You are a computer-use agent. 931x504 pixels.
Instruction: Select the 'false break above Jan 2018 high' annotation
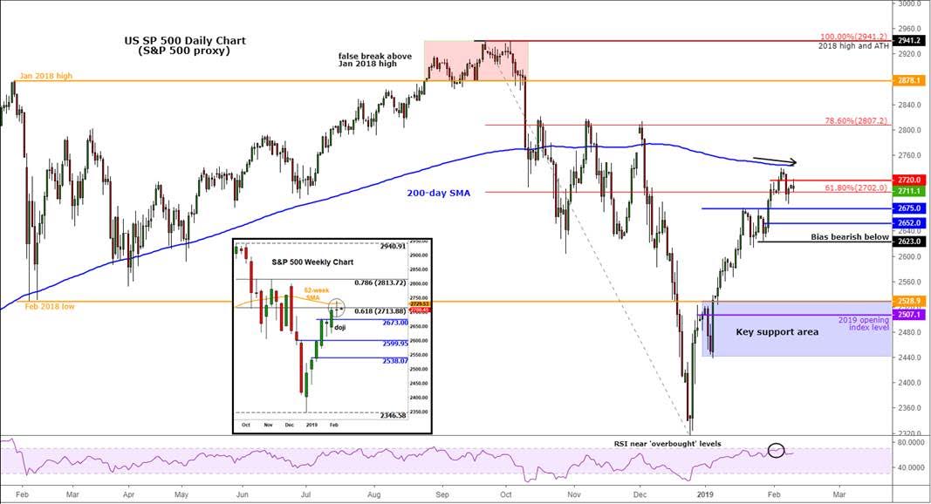[374, 59]
